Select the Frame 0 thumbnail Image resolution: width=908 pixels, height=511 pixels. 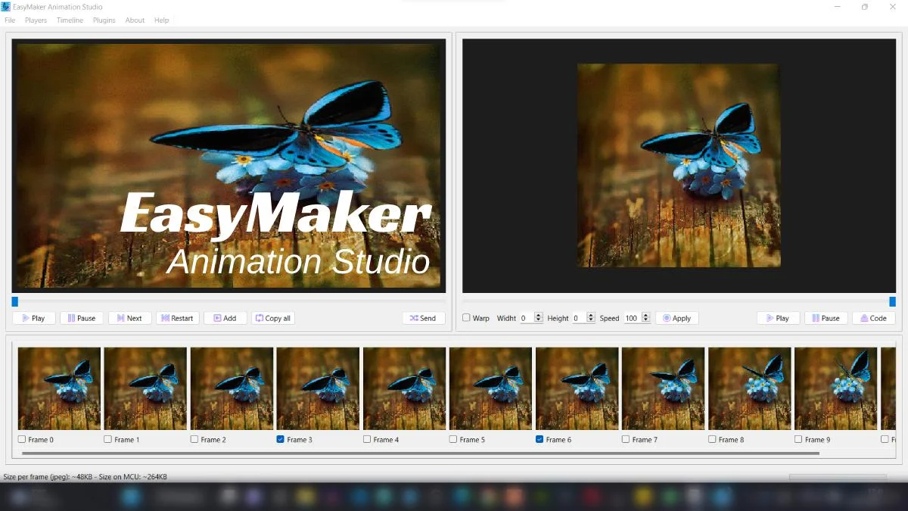[x=59, y=388]
